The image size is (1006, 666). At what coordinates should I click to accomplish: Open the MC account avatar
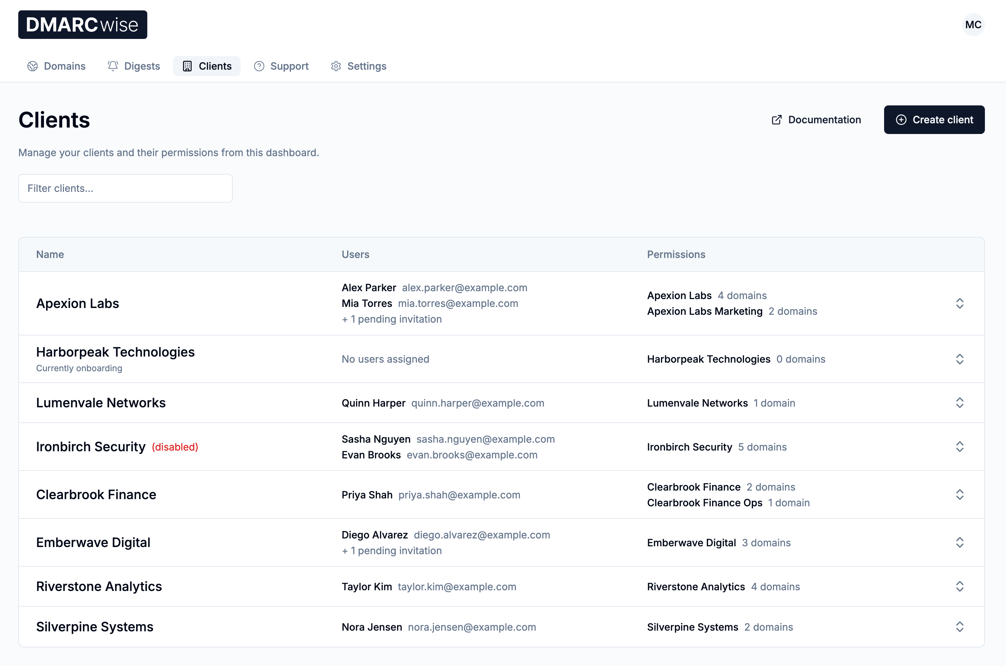point(973,24)
